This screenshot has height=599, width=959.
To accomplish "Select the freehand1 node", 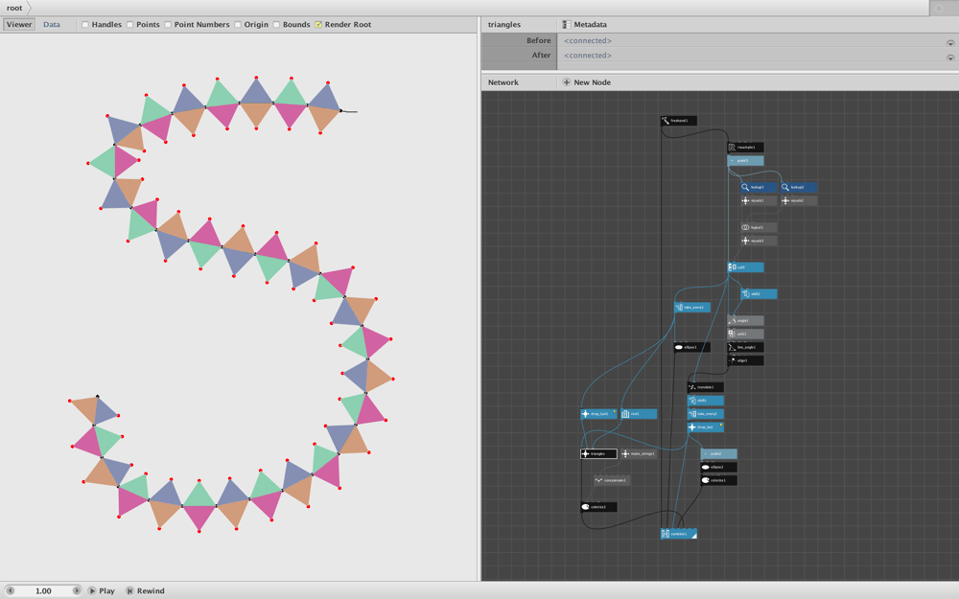I will point(679,121).
